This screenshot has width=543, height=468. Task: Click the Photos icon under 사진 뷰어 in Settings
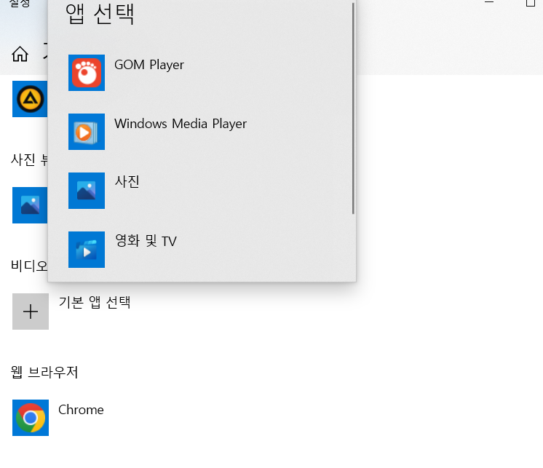pyautogui.click(x=30, y=205)
